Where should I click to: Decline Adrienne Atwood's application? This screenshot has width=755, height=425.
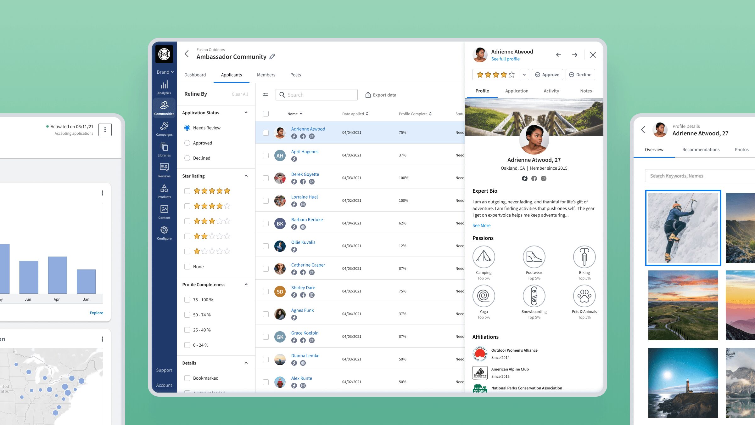pos(580,75)
